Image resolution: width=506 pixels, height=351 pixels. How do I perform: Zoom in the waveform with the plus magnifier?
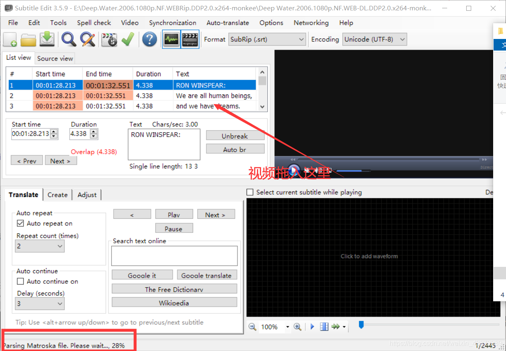pos(297,327)
